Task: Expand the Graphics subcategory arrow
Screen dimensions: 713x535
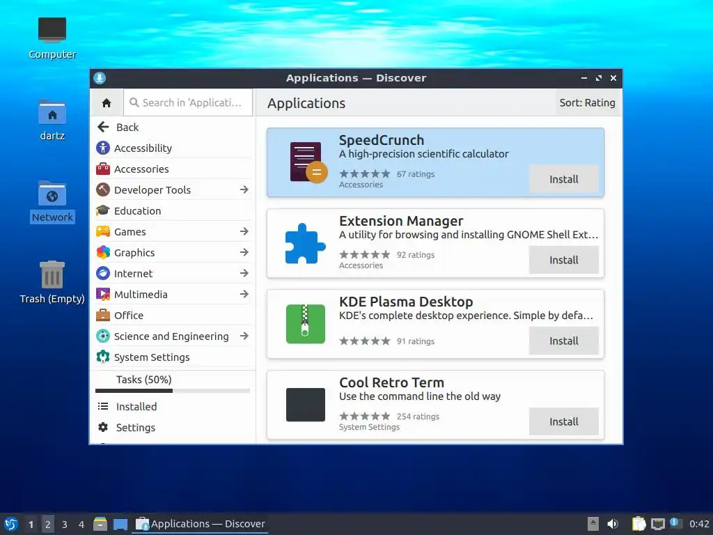Action: 244,252
